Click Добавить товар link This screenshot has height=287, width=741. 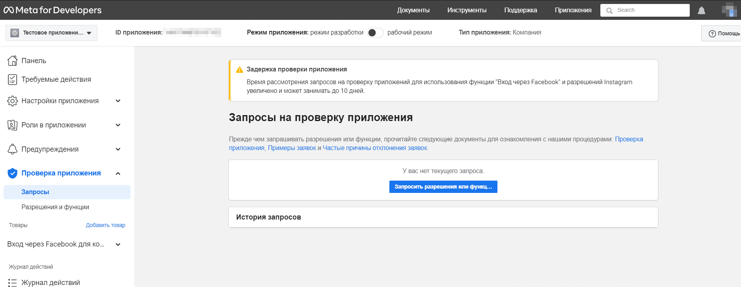tap(106, 225)
